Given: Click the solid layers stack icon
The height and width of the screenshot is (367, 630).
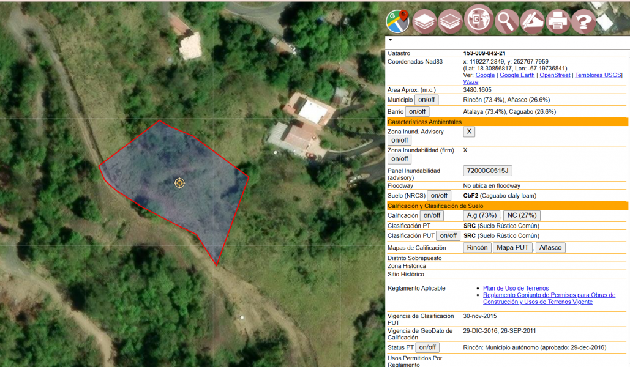Looking at the screenshot, I should (x=424, y=21).
